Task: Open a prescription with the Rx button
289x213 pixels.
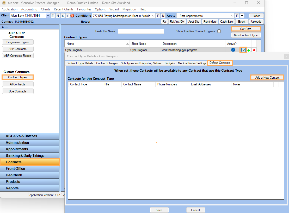Action: pyautogui.click(x=164, y=21)
